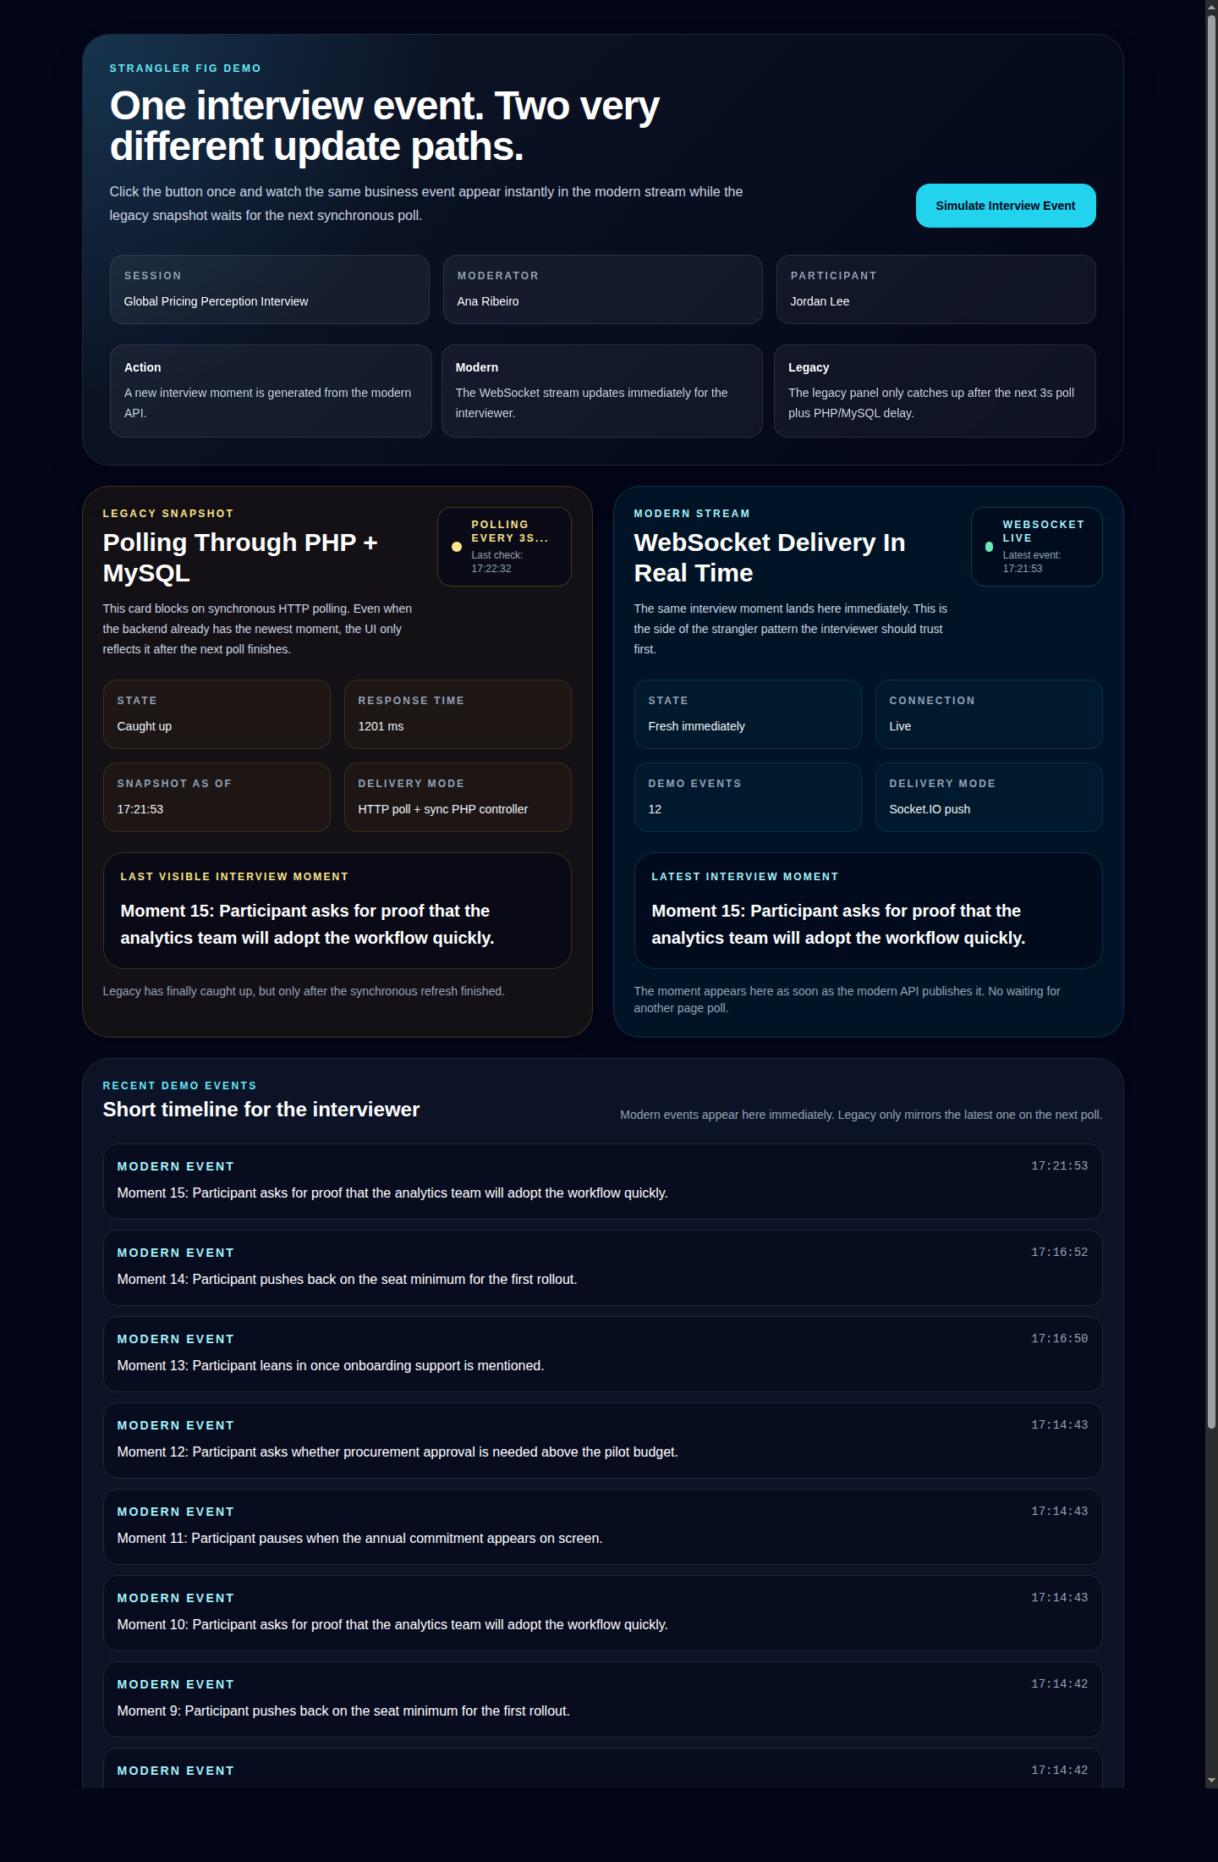
Task: Select session name 'Global Pricing Perception Interview'
Action: 216,301
